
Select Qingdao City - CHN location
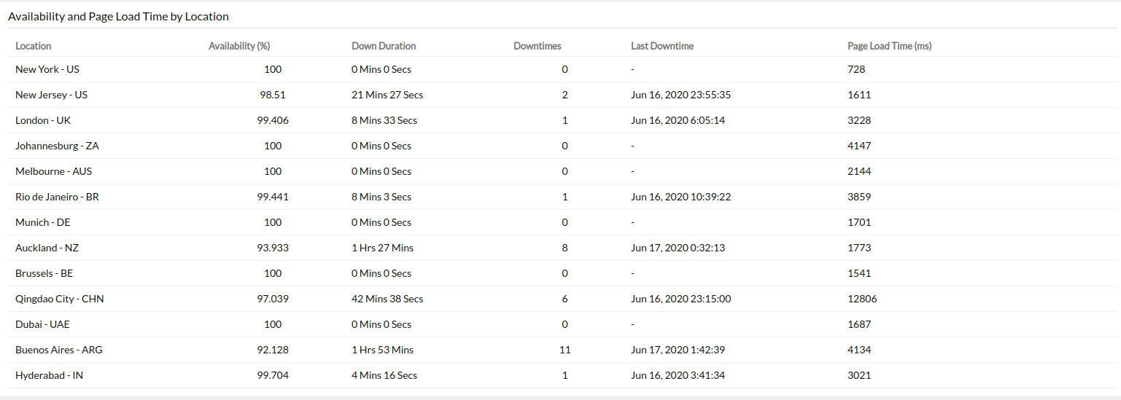click(60, 299)
